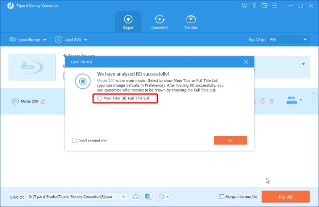Switch to the Converter tab

[159, 22]
